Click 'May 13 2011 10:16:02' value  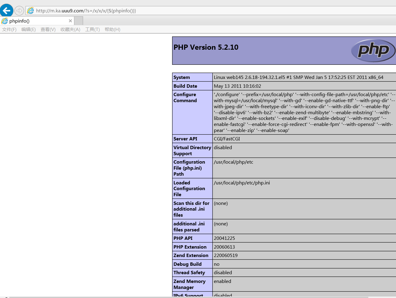(237, 86)
